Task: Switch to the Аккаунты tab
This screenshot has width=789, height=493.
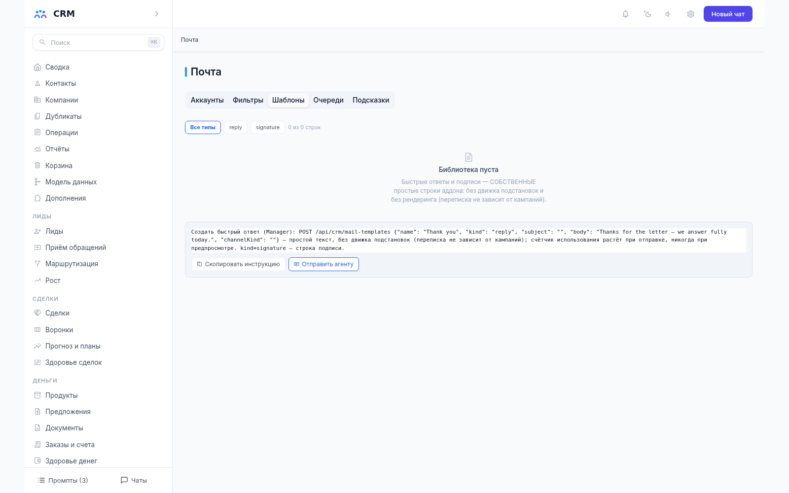Action: 207,100
